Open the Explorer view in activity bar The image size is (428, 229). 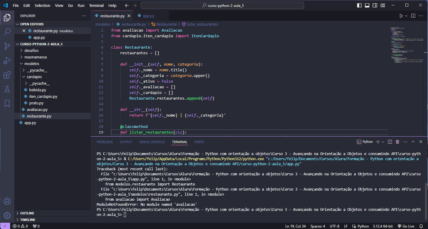(7, 18)
